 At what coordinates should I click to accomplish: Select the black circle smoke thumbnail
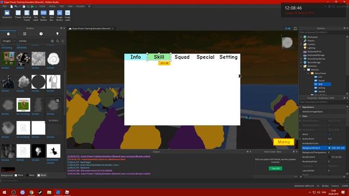click(x=38, y=82)
